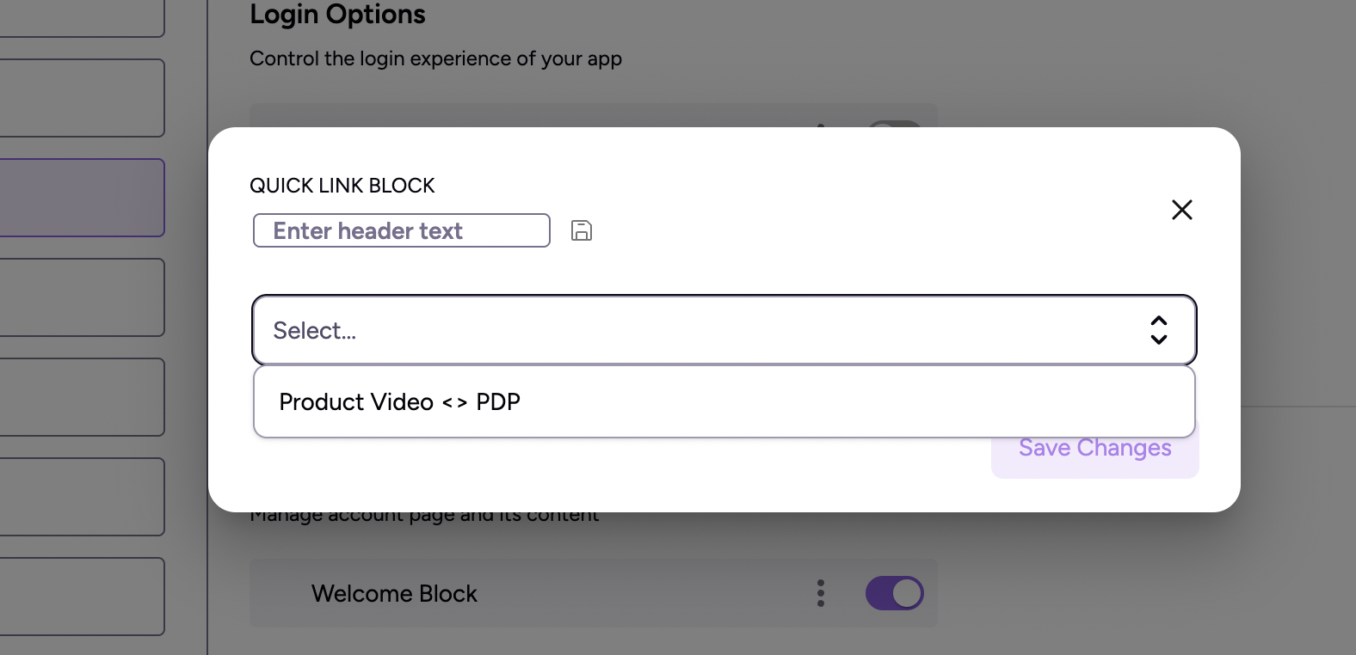Screen dimensions: 1356x655
Task: Click the Welcome Block row label
Action: tap(394, 594)
